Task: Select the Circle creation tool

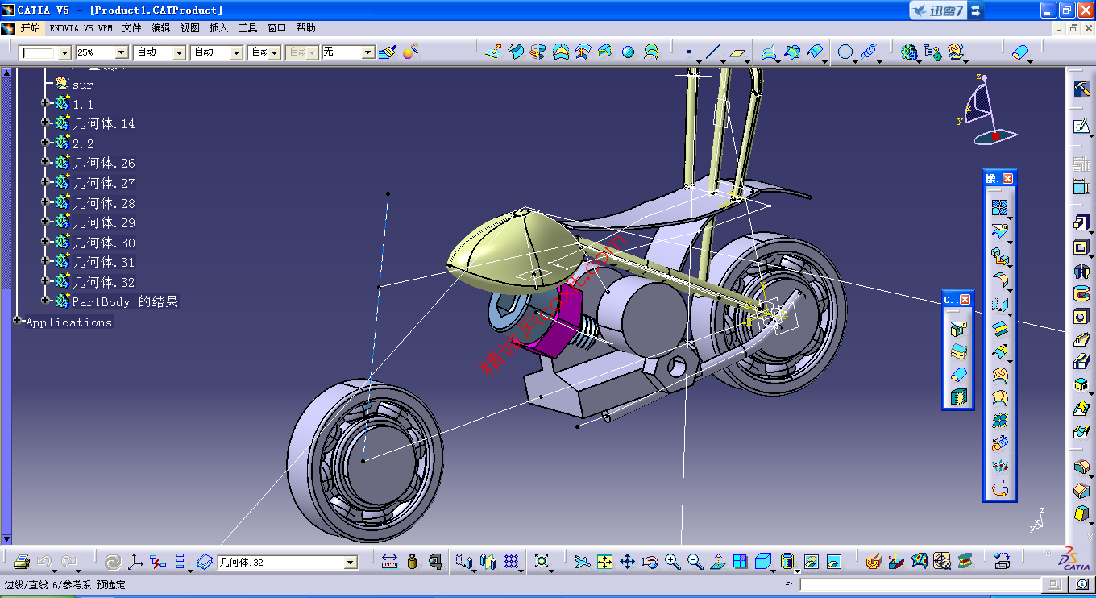Action: click(845, 52)
